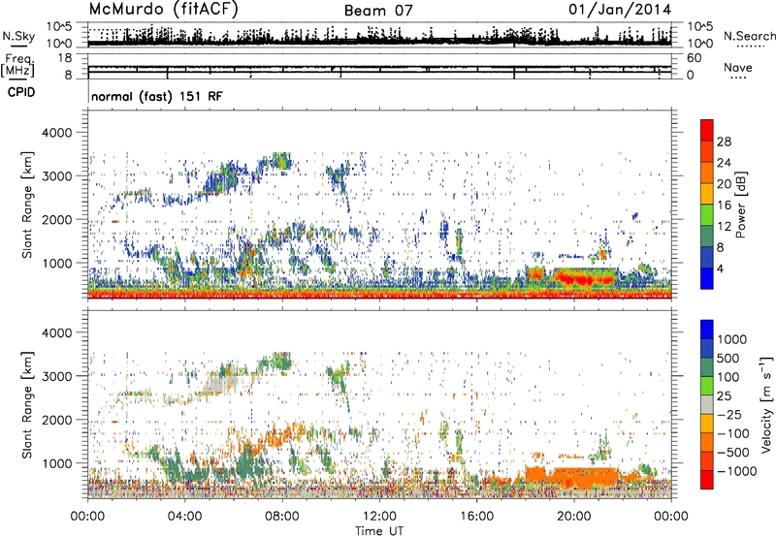776x537 pixels.
Task: Click the 16 tick on power colorbar
Action: click(x=724, y=205)
